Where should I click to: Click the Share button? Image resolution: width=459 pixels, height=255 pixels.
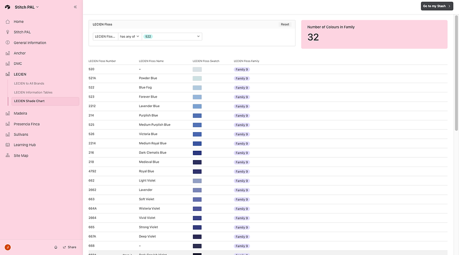point(70,248)
